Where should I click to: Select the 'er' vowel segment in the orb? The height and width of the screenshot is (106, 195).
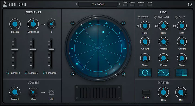tap(90, 23)
